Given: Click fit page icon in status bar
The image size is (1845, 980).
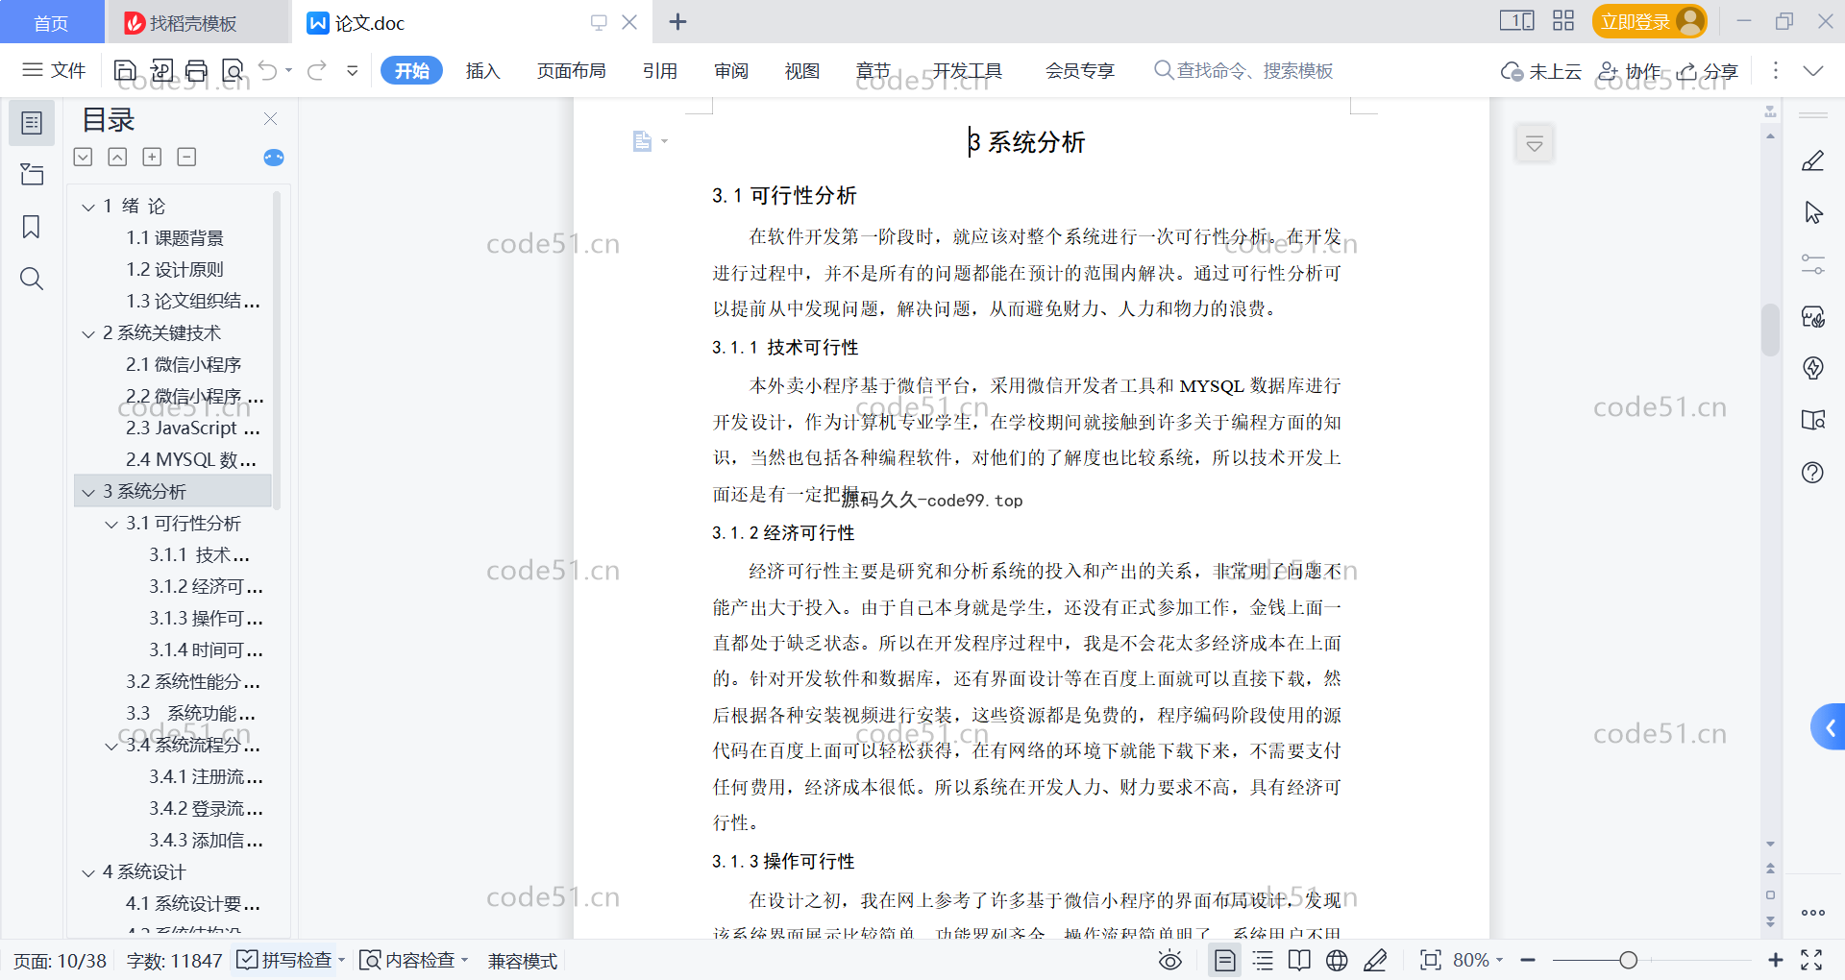Looking at the screenshot, I should coord(1431,960).
